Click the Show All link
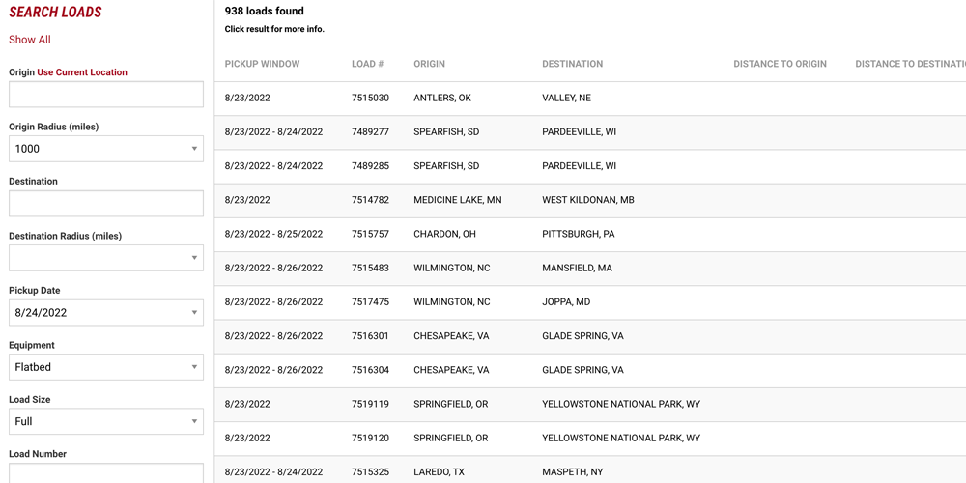Viewport: 966px width, 483px height. point(30,40)
